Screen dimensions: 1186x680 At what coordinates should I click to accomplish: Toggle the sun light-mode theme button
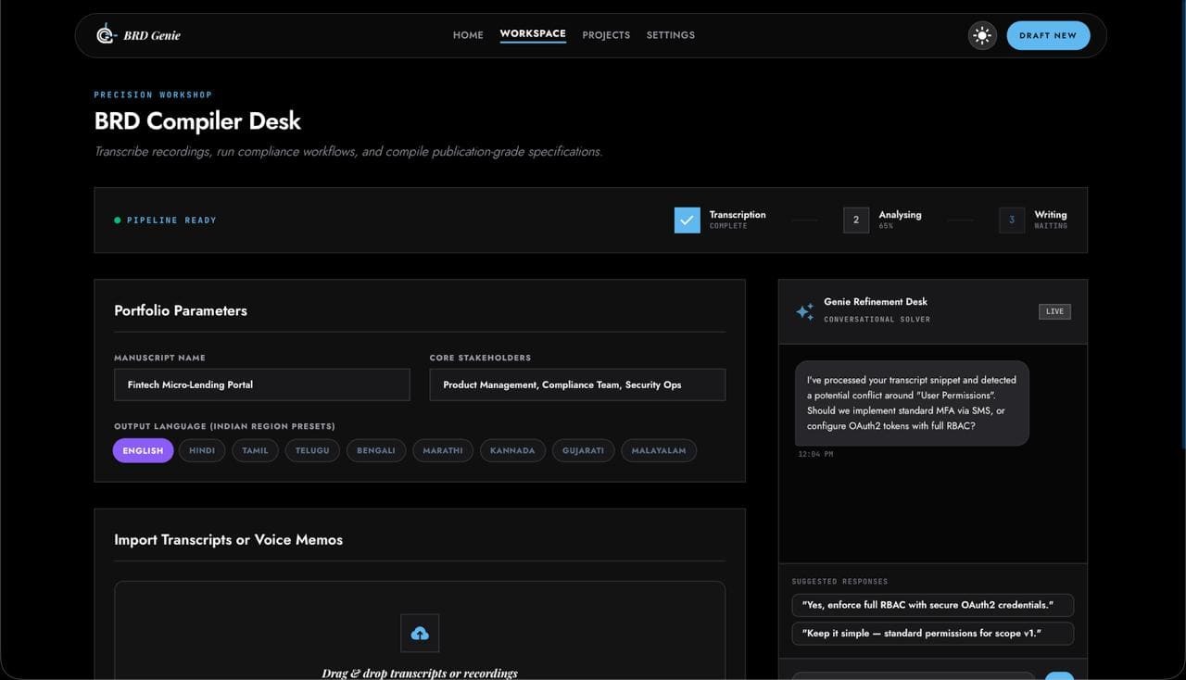coord(982,35)
